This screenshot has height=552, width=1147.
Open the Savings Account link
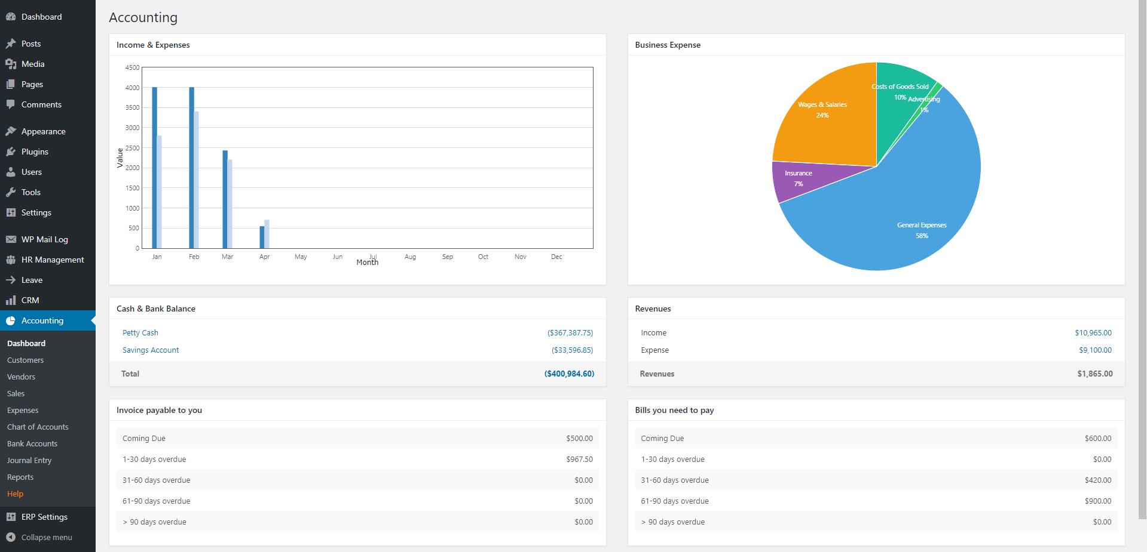pos(151,350)
